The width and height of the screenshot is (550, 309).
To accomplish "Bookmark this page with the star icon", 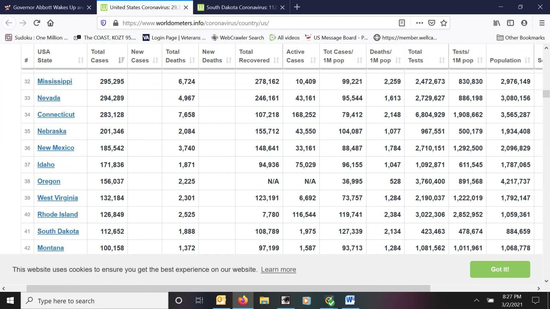I will (444, 23).
